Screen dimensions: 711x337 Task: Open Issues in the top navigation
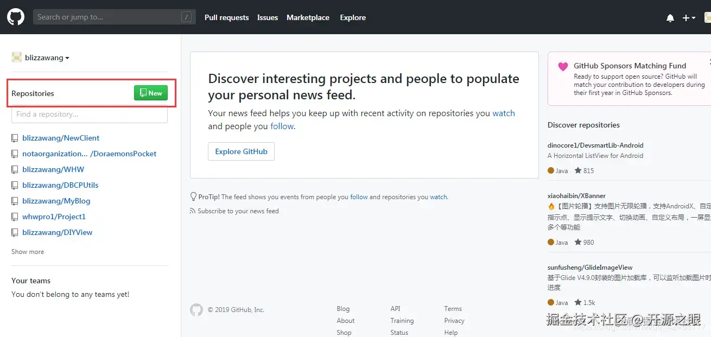268,17
